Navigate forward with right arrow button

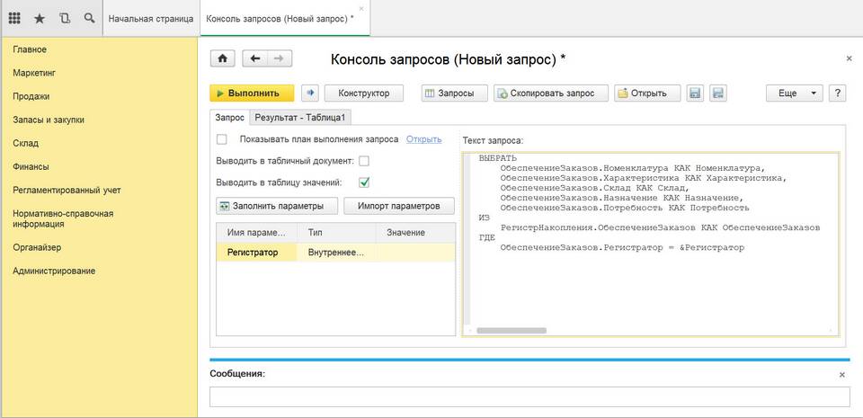pos(280,58)
